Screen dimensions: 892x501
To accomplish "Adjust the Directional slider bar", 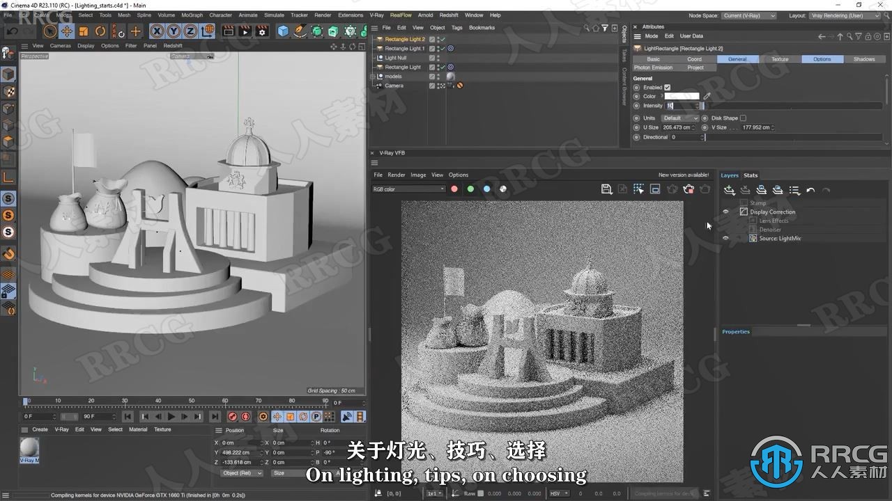I will (x=792, y=137).
